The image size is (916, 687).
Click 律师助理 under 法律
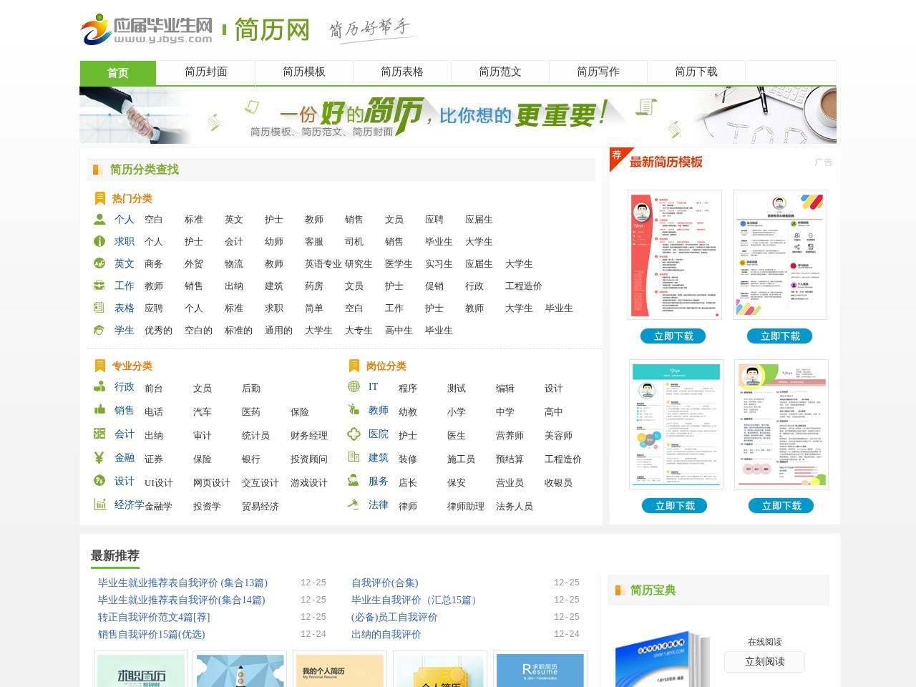pyautogui.click(x=466, y=506)
